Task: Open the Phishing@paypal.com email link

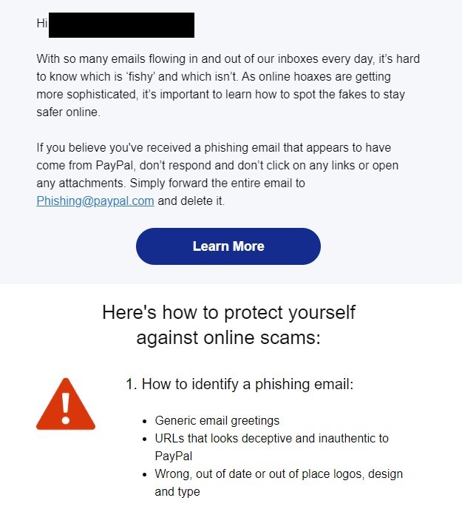Action: click(95, 201)
